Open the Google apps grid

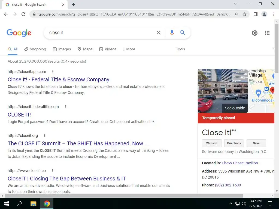[x=267, y=33]
